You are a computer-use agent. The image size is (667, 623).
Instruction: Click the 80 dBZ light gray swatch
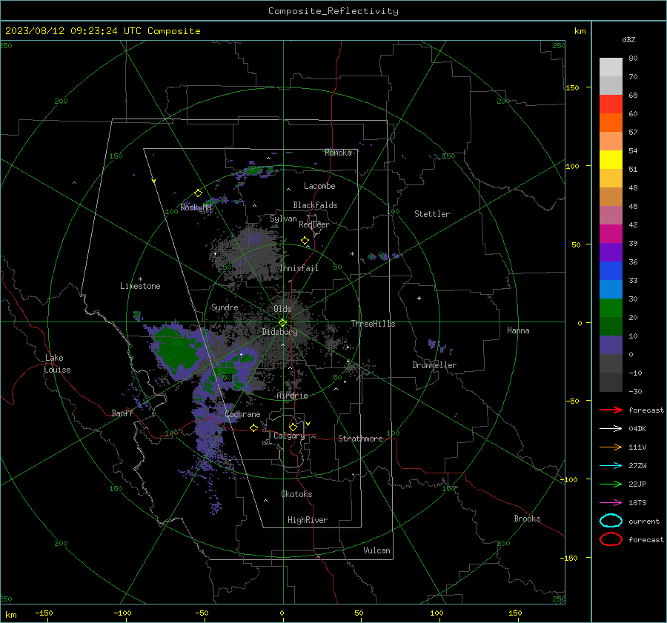[611, 67]
